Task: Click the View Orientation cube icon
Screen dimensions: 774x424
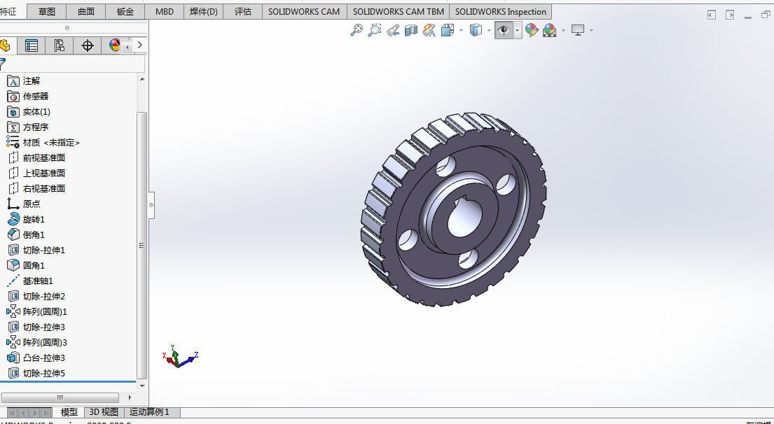Action: pyautogui.click(x=448, y=31)
